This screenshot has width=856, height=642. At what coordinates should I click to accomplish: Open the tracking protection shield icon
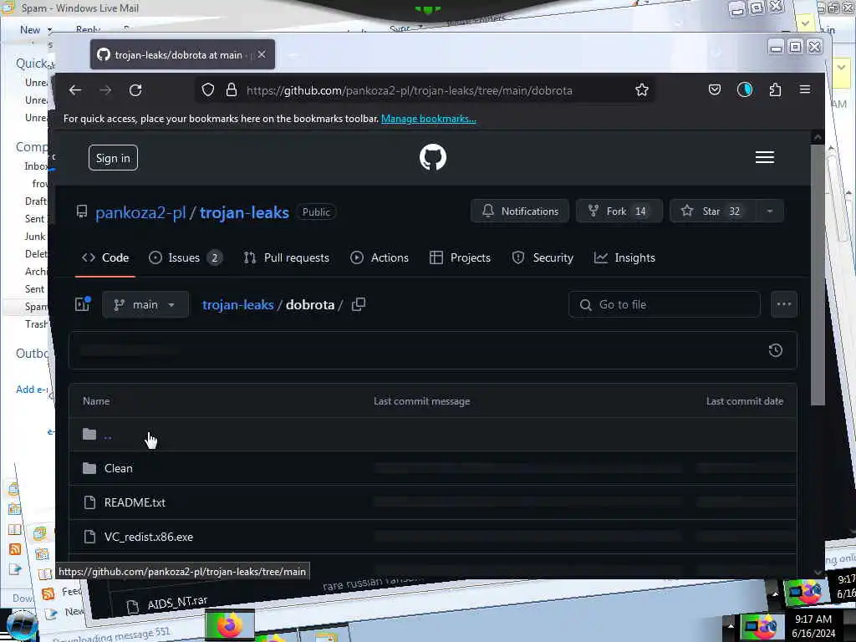[208, 90]
